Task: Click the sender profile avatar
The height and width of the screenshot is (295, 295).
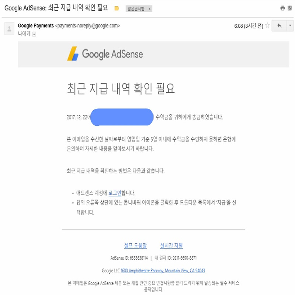Action: click(x=10, y=29)
